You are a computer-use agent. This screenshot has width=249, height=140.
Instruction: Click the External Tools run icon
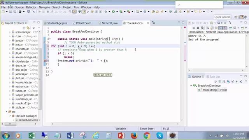point(129,12)
